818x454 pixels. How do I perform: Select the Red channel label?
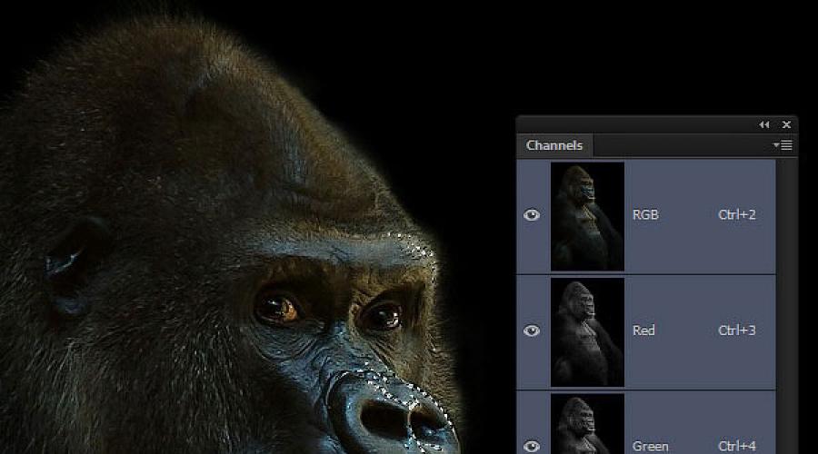tap(643, 331)
